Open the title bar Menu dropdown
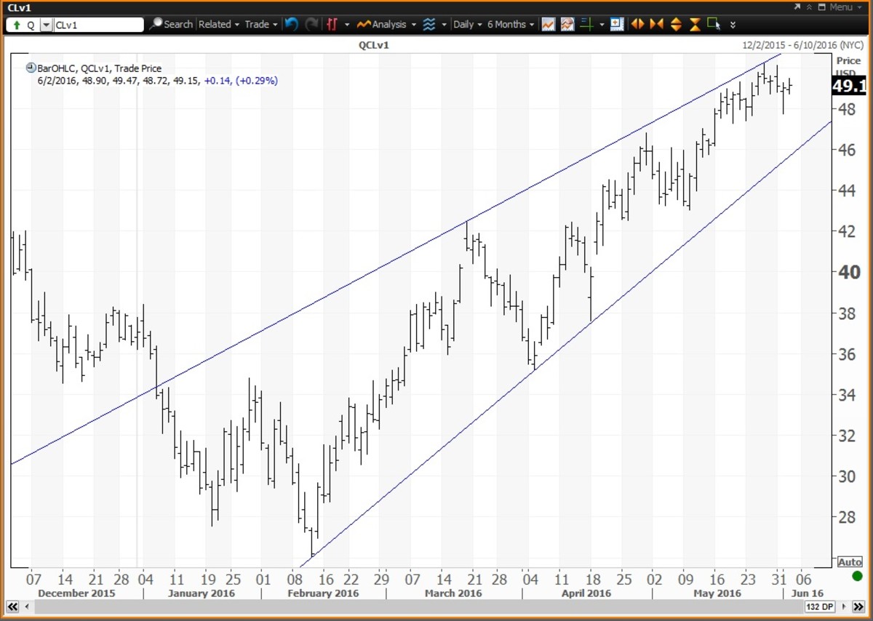 pos(840,7)
